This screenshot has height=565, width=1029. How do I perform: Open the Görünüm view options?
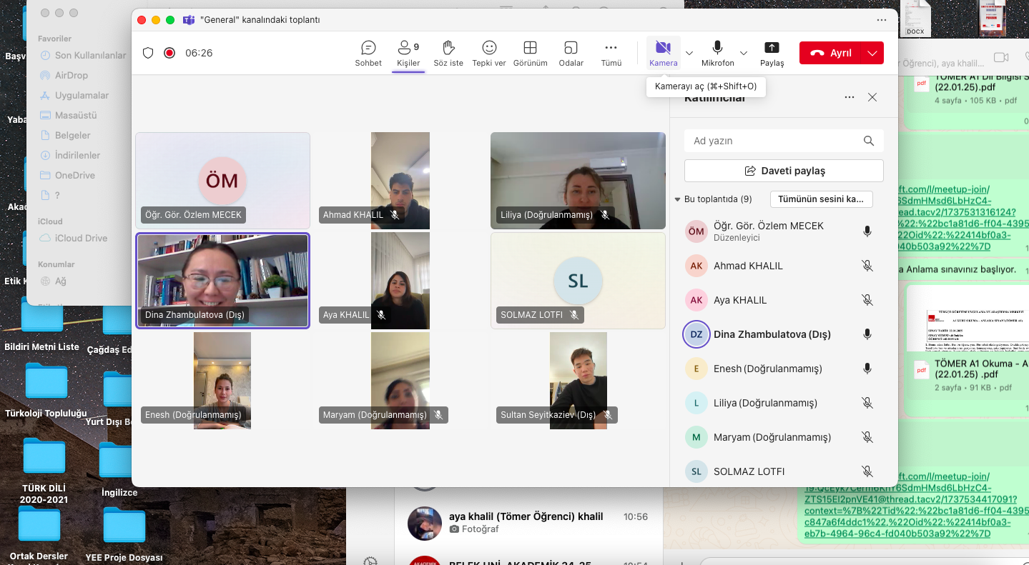click(x=530, y=53)
